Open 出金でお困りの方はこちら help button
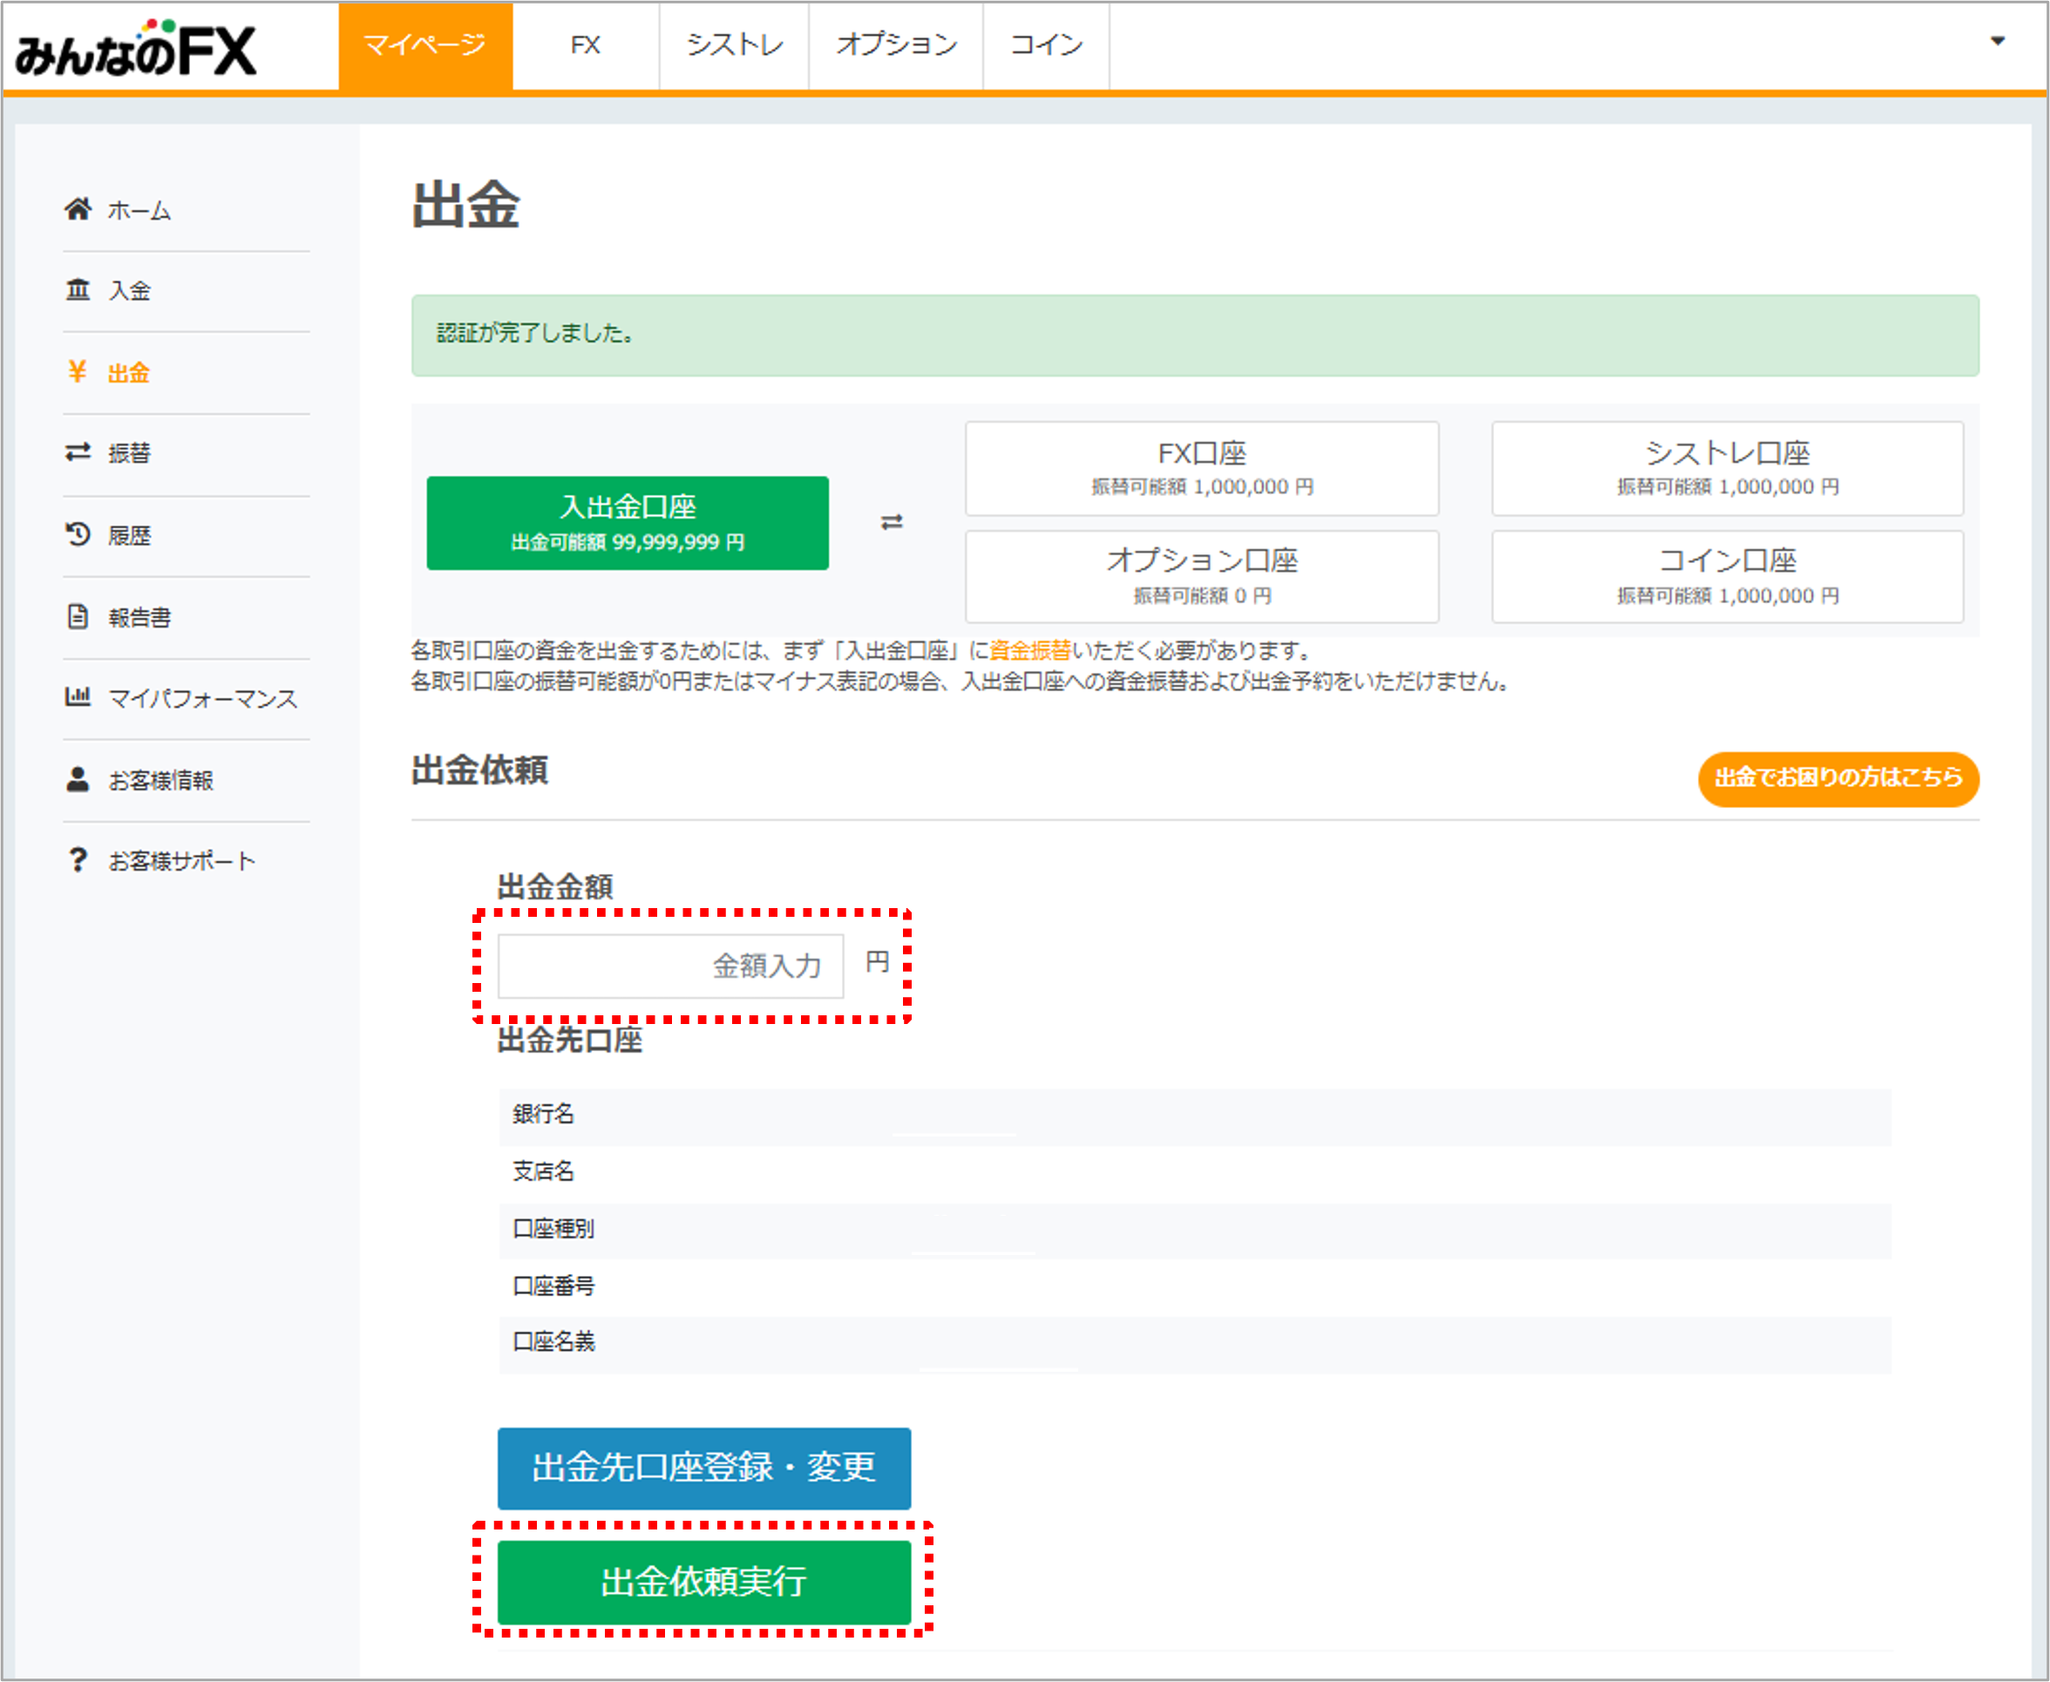This screenshot has height=1682, width=2050. [1838, 778]
